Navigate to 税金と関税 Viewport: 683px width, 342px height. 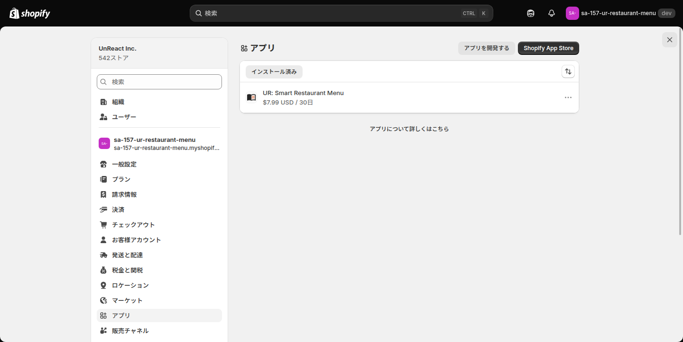coord(159,270)
